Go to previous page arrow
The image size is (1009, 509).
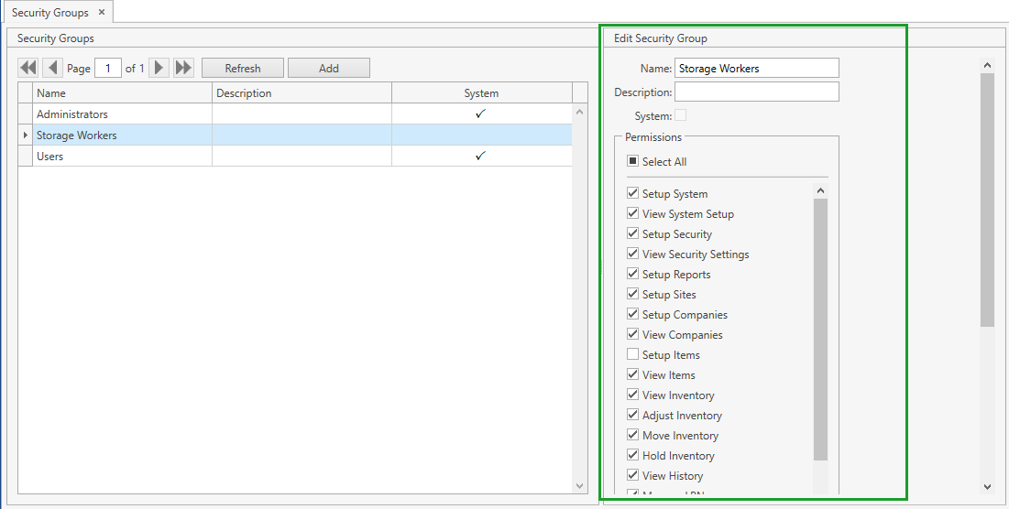coord(53,68)
